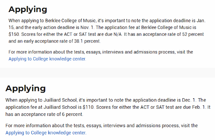This screenshot has width=215, height=140.
Task: Click the gray divider band between sections
Action: click(107, 73)
